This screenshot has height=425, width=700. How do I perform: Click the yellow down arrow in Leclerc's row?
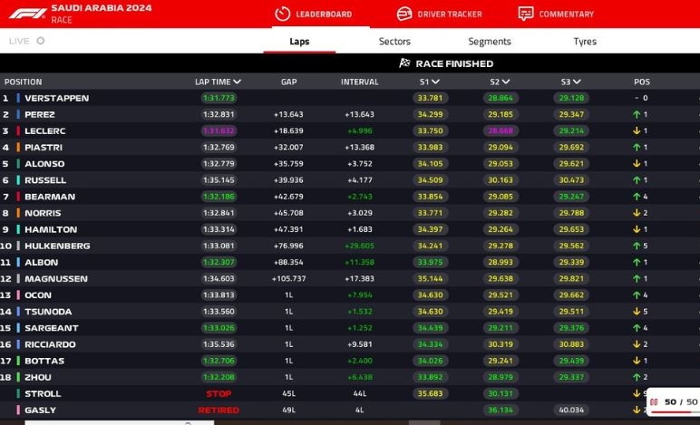(x=634, y=131)
